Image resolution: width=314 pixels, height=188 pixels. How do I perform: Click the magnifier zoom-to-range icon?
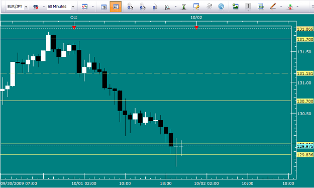click(x=167, y=7)
